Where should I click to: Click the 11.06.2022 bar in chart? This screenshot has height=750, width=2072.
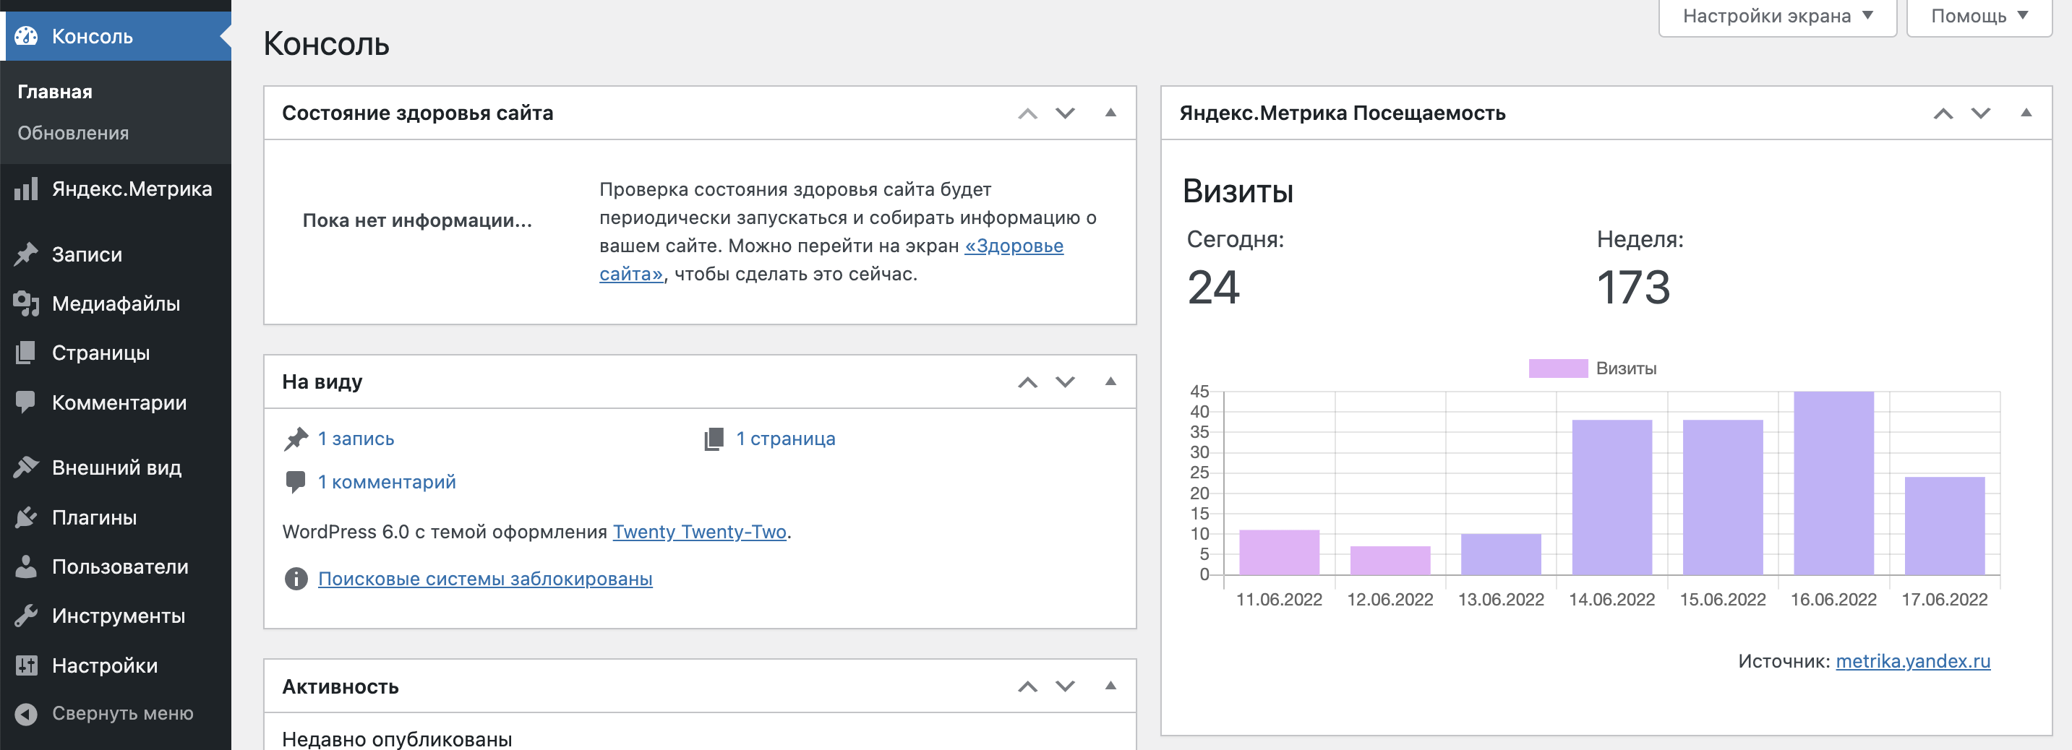coord(1279,552)
